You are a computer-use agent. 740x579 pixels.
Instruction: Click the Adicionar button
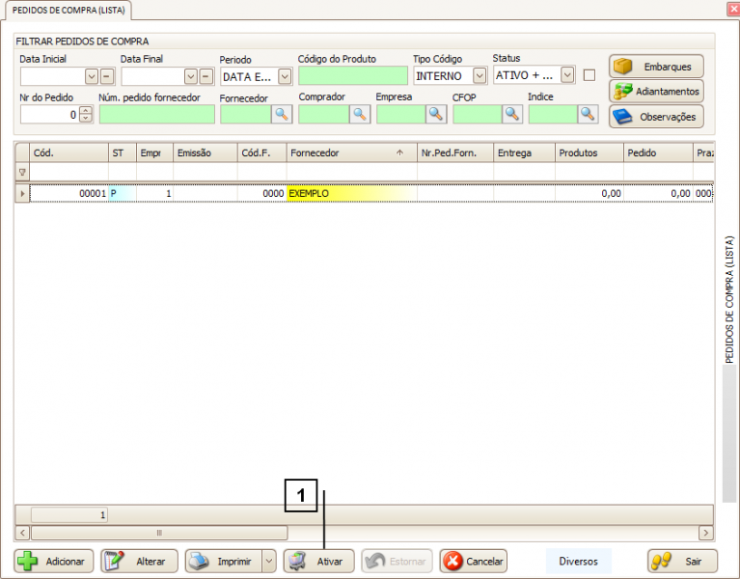pos(54,562)
